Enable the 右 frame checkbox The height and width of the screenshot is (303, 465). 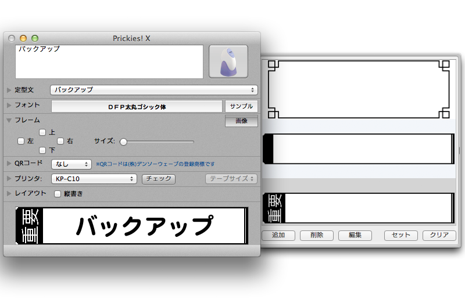pyautogui.click(x=60, y=141)
